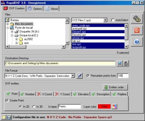145x121 pixels.
Task: Select testprofil.xyz in the file list
Action: click(x=98, y=47)
